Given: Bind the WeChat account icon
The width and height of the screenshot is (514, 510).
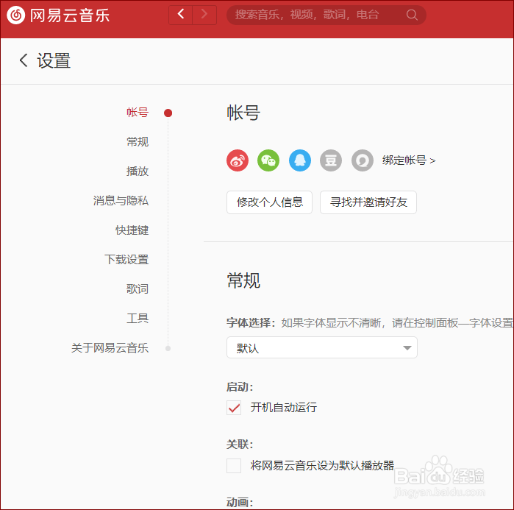Looking at the screenshot, I should [x=268, y=160].
